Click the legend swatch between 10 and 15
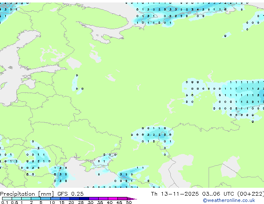Image resolution: width=264 pixels, height=204 pixels. point(55,199)
